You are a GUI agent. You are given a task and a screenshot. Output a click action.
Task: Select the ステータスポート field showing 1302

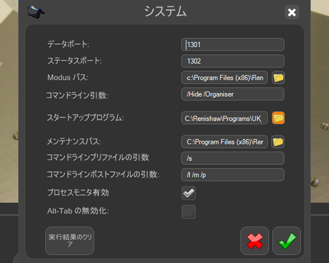click(233, 61)
